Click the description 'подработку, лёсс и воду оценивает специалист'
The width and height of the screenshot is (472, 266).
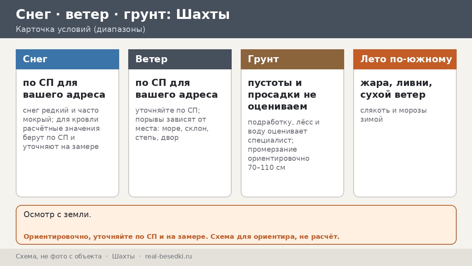pyautogui.click(x=284, y=131)
